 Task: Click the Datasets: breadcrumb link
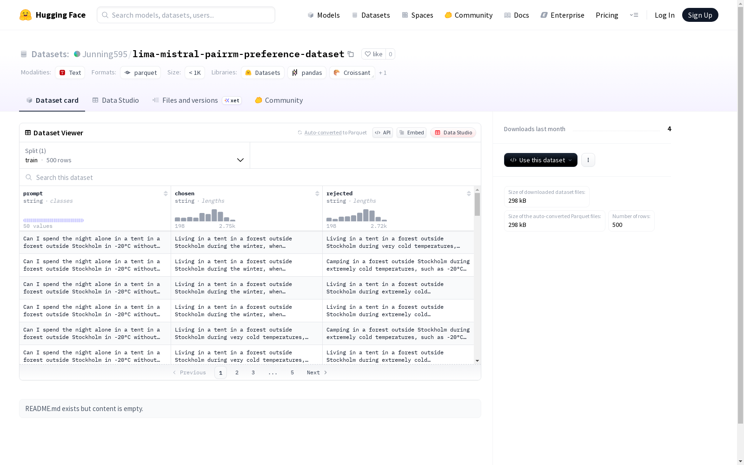pos(50,54)
